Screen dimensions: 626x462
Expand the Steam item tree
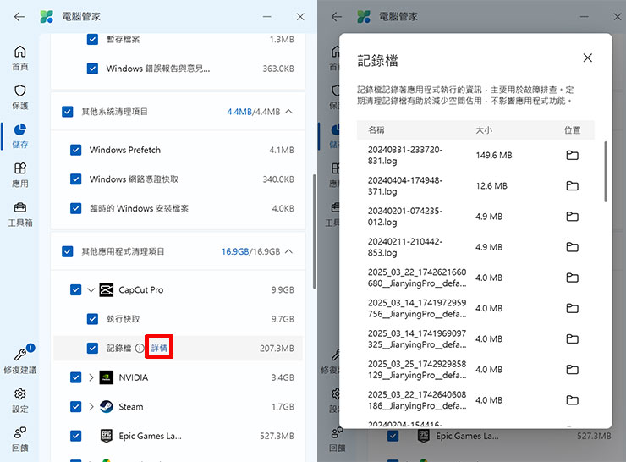point(91,406)
